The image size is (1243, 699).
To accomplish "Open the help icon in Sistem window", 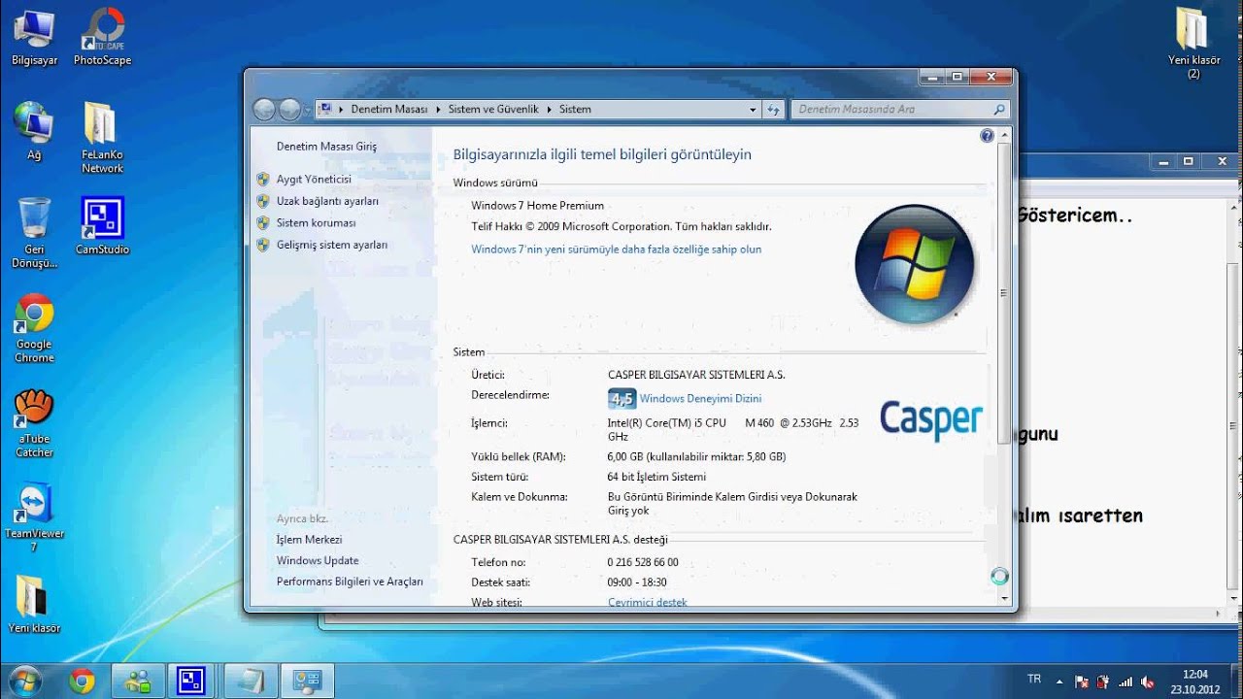I will (x=988, y=136).
